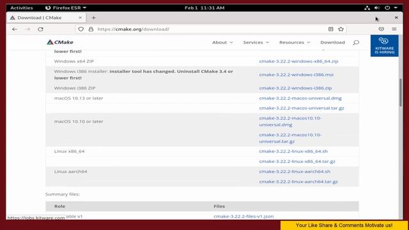Download cmake-3.22.2-windows-i386.zip
This screenshot has width=409, height=230.
coord(295,88)
